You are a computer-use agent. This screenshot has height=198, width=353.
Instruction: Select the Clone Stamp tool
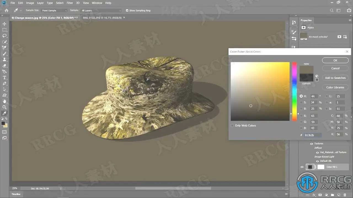[x=4, y=59]
